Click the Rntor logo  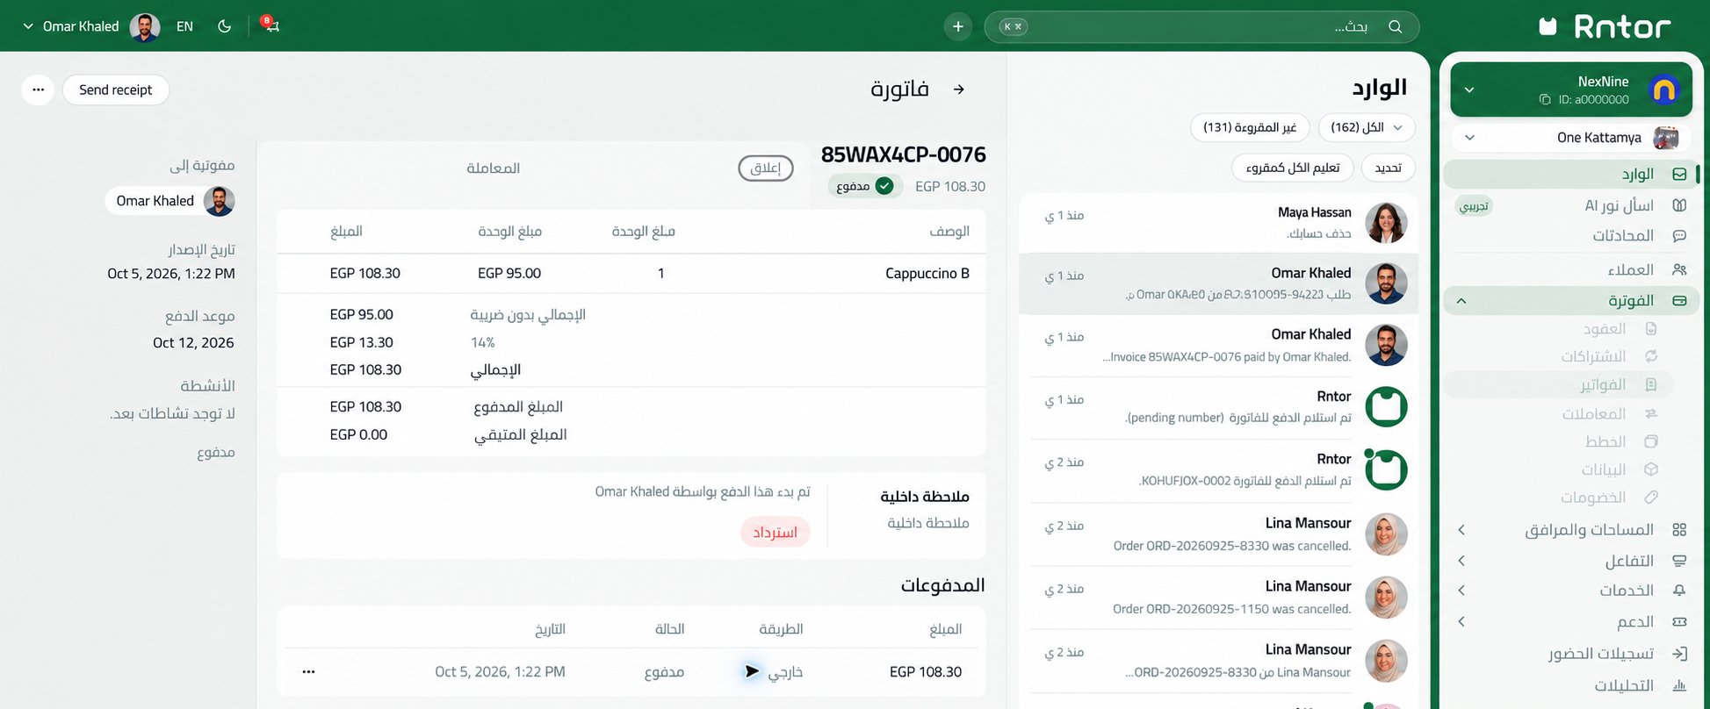coord(1605,26)
